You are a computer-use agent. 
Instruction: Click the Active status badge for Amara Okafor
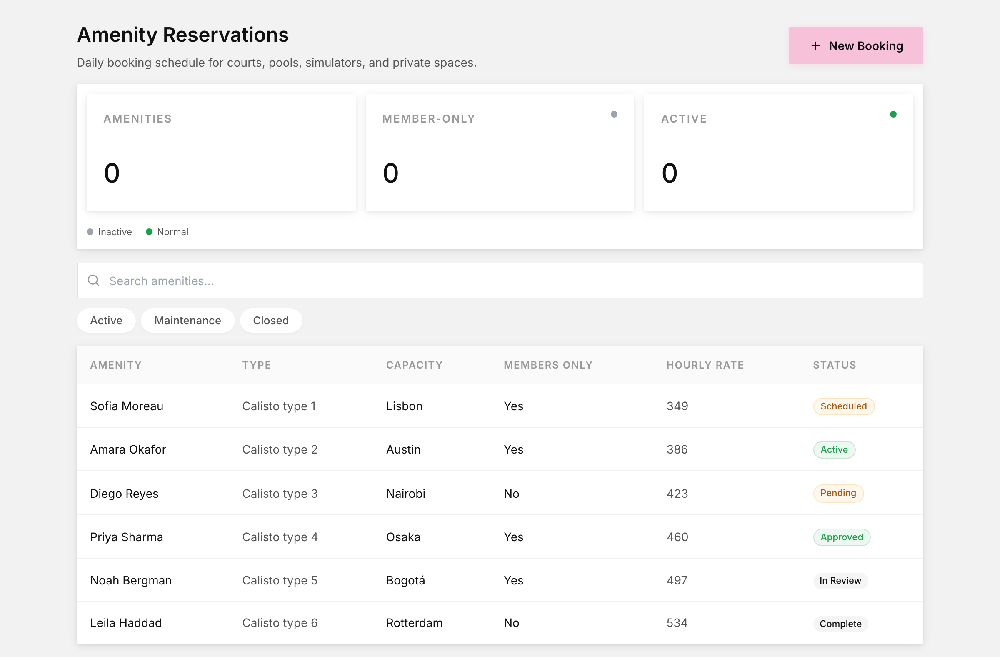(x=834, y=450)
